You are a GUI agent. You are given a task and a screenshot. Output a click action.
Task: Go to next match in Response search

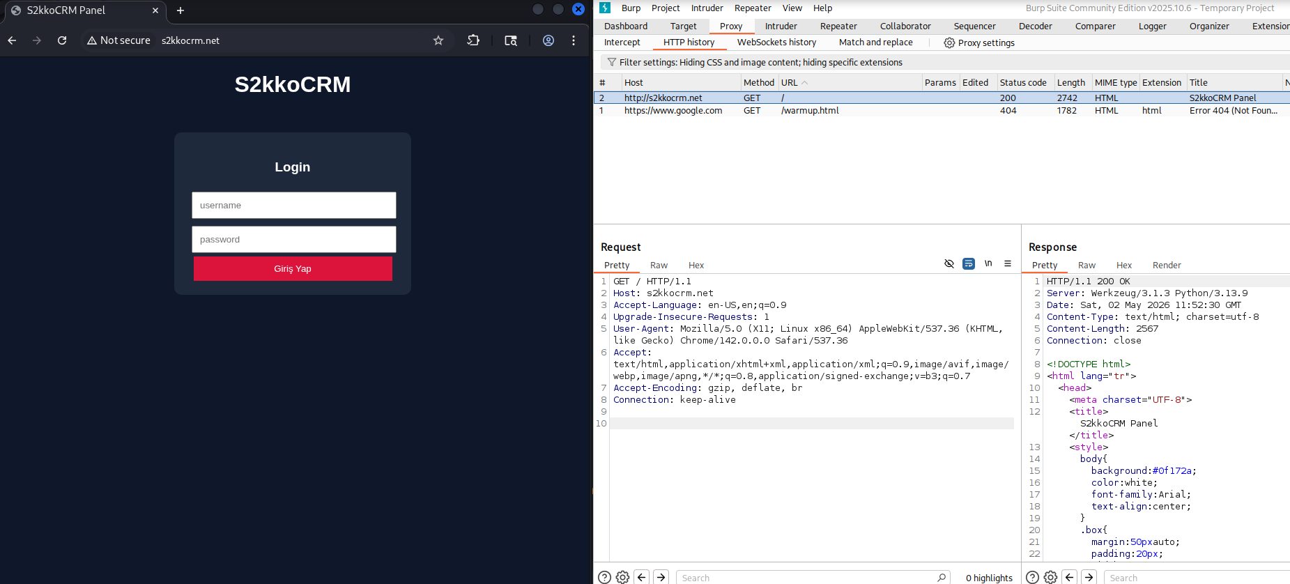click(1089, 577)
